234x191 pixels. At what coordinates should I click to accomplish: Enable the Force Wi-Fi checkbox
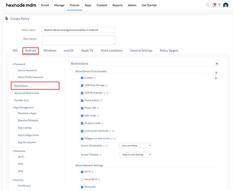82,180
